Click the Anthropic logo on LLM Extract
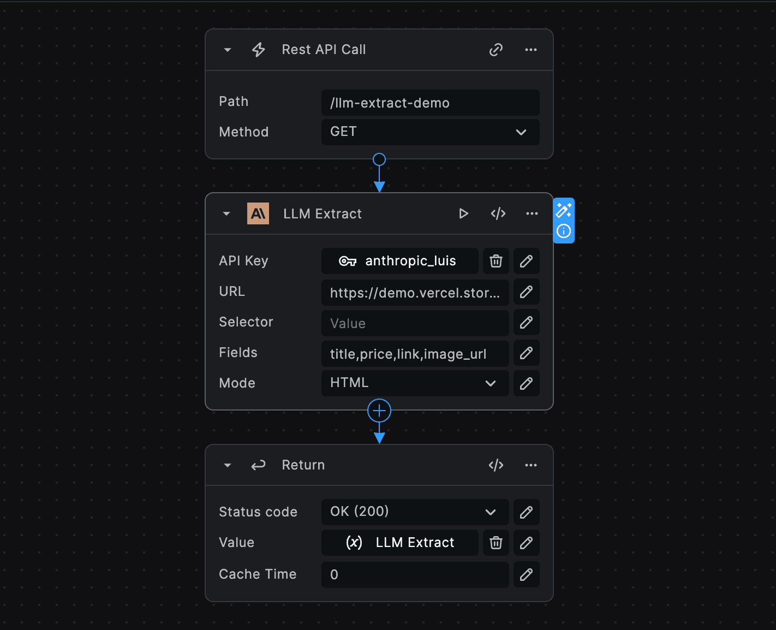 258,213
